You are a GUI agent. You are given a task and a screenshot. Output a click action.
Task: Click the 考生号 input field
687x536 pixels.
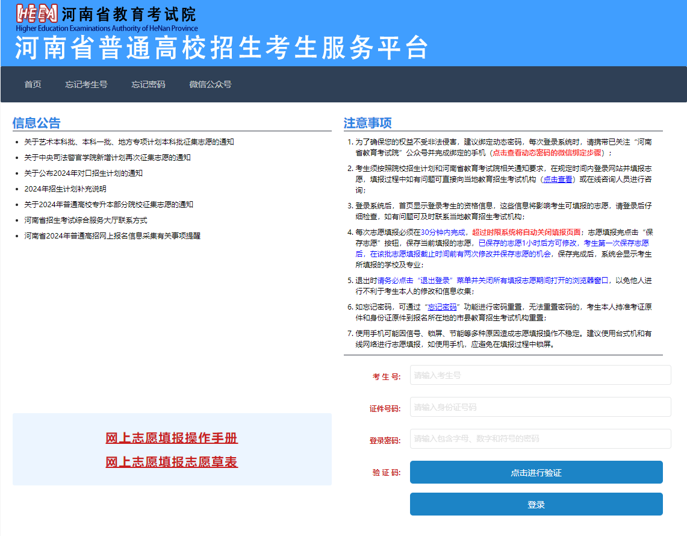(540, 375)
